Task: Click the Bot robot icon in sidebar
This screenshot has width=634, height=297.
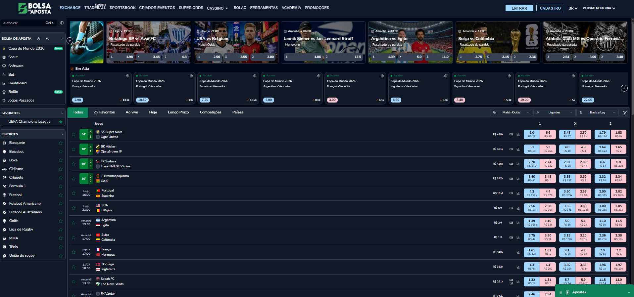Action: (x=4, y=75)
